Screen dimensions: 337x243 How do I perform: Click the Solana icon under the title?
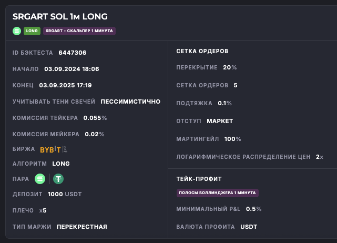pos(17,31)
